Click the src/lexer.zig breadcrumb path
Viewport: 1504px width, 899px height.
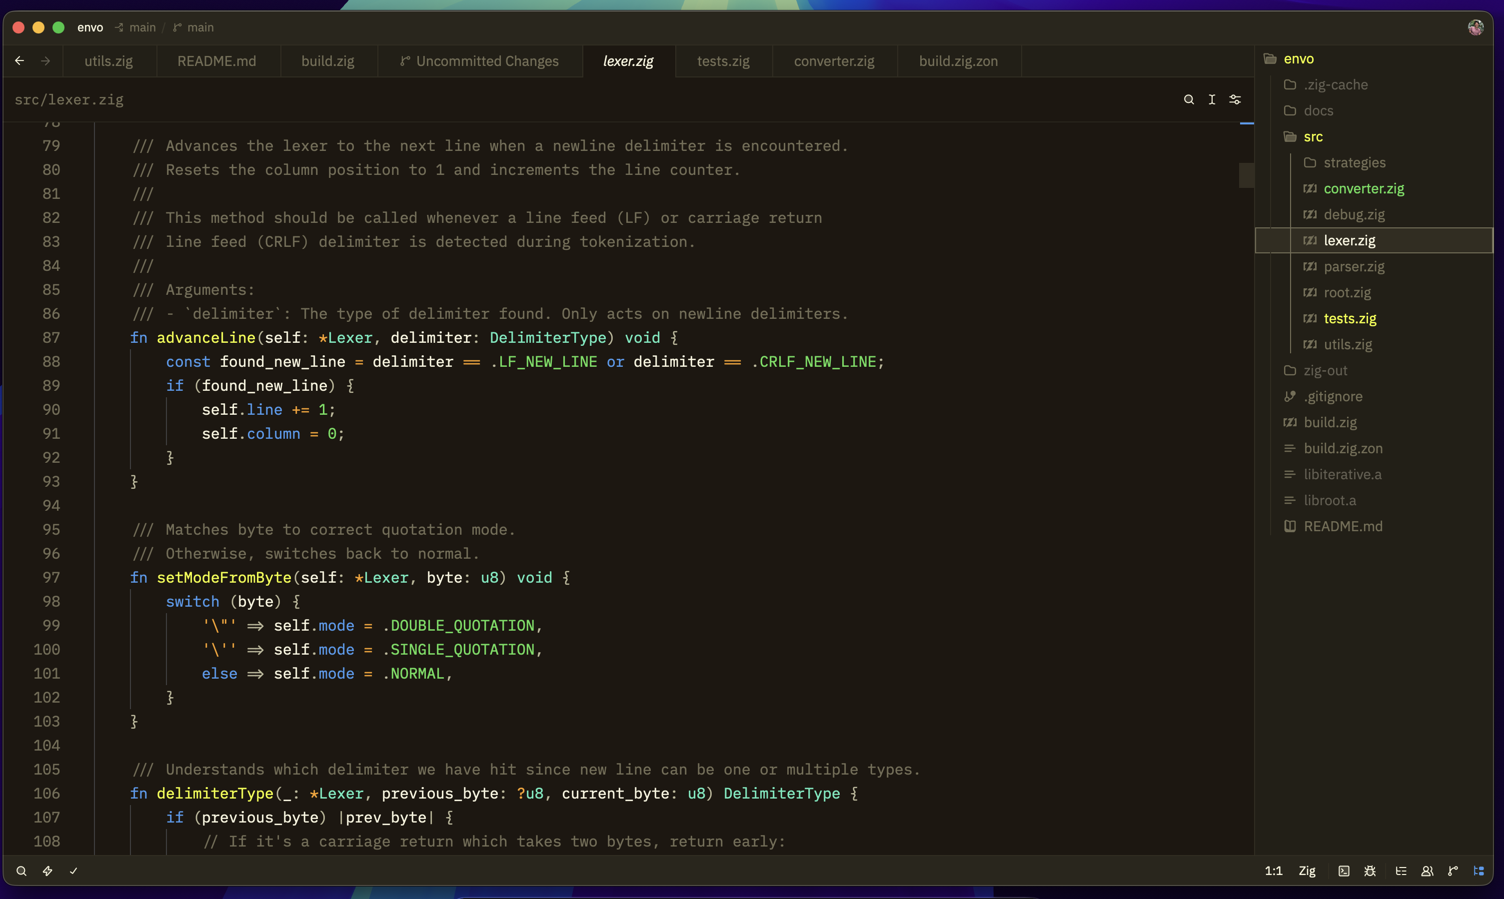pos(69,99)
